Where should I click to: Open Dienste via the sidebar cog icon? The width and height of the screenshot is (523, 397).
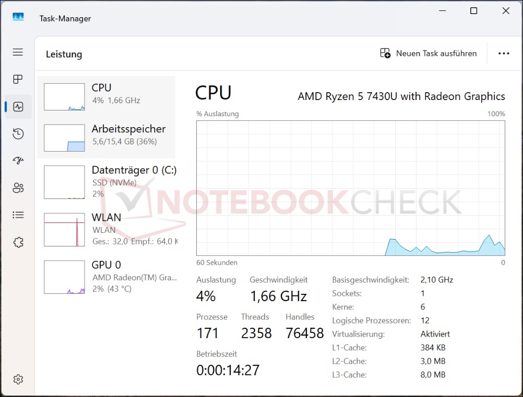click(x=18, y=242)
